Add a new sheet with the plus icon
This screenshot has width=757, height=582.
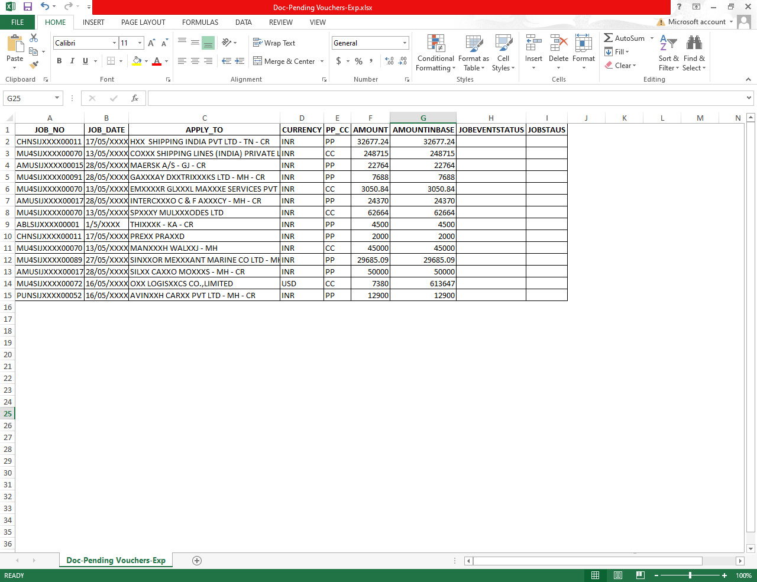tap(197, 561)
